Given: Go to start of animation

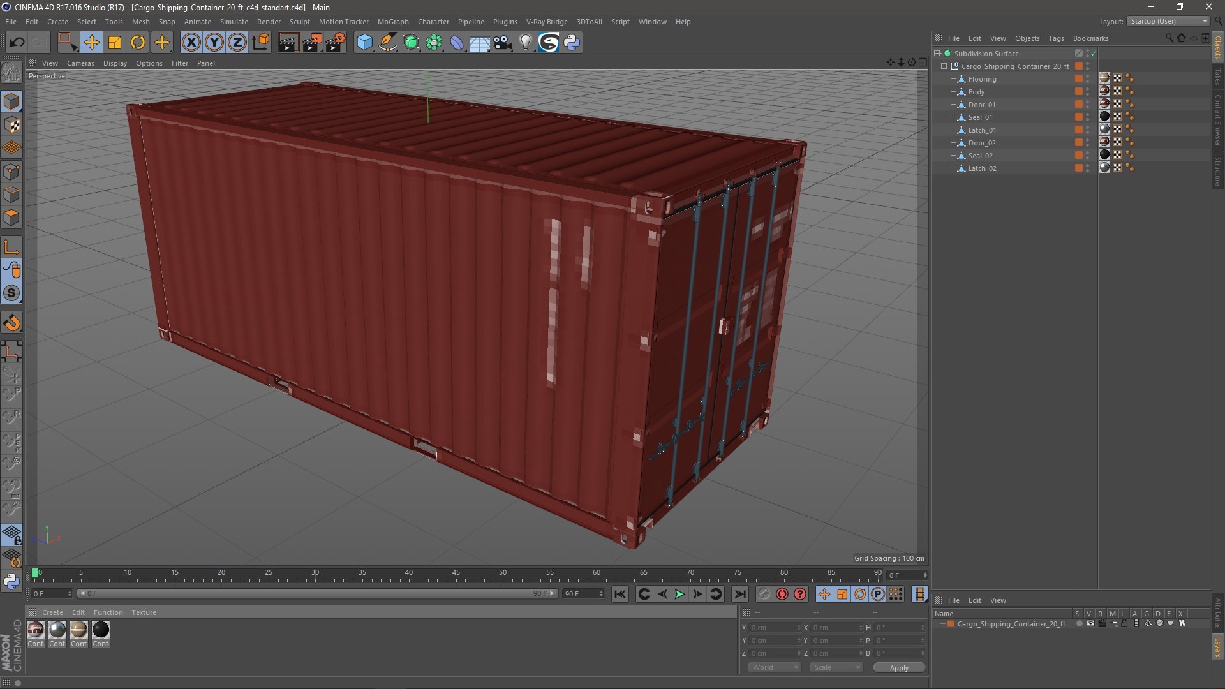Looking at the screenshot, I should [620, 594].
